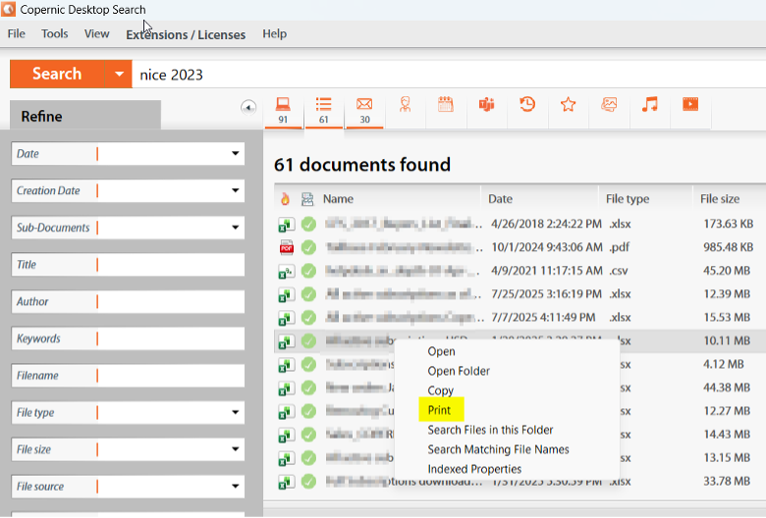
Task: Open the History category icon
Action: pyautogui.click(x=527, y=104)
